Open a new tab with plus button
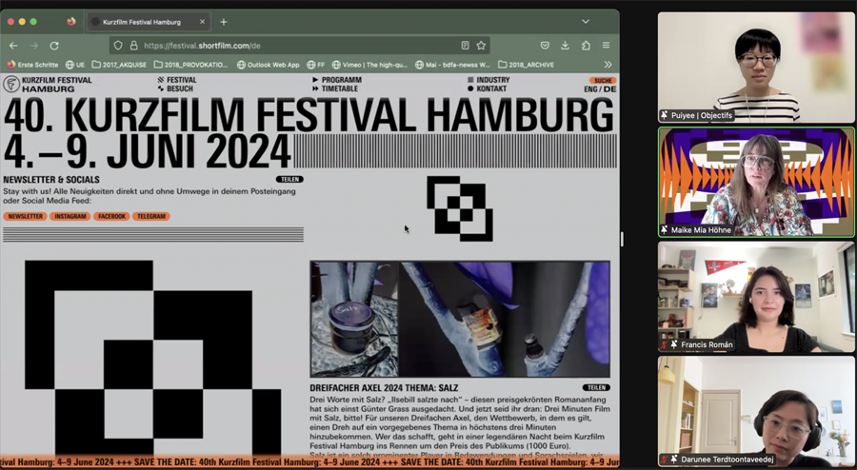This screenshot has height=470, width=857. click(x=224, y=21)
